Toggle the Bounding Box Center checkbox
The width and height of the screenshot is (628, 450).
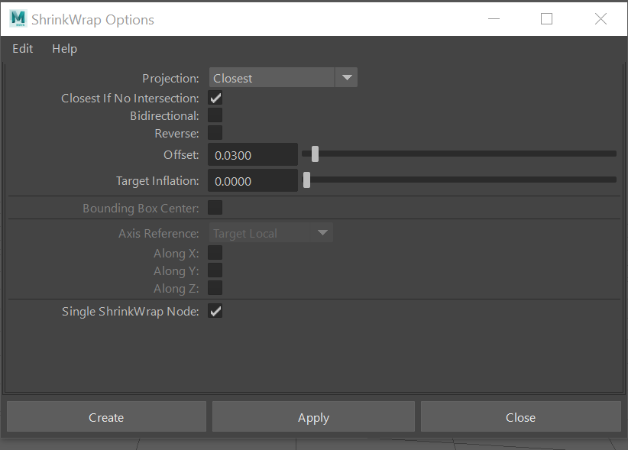coord(215,208)
